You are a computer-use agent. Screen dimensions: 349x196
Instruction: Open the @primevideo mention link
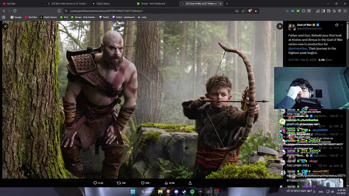(297, 48)
